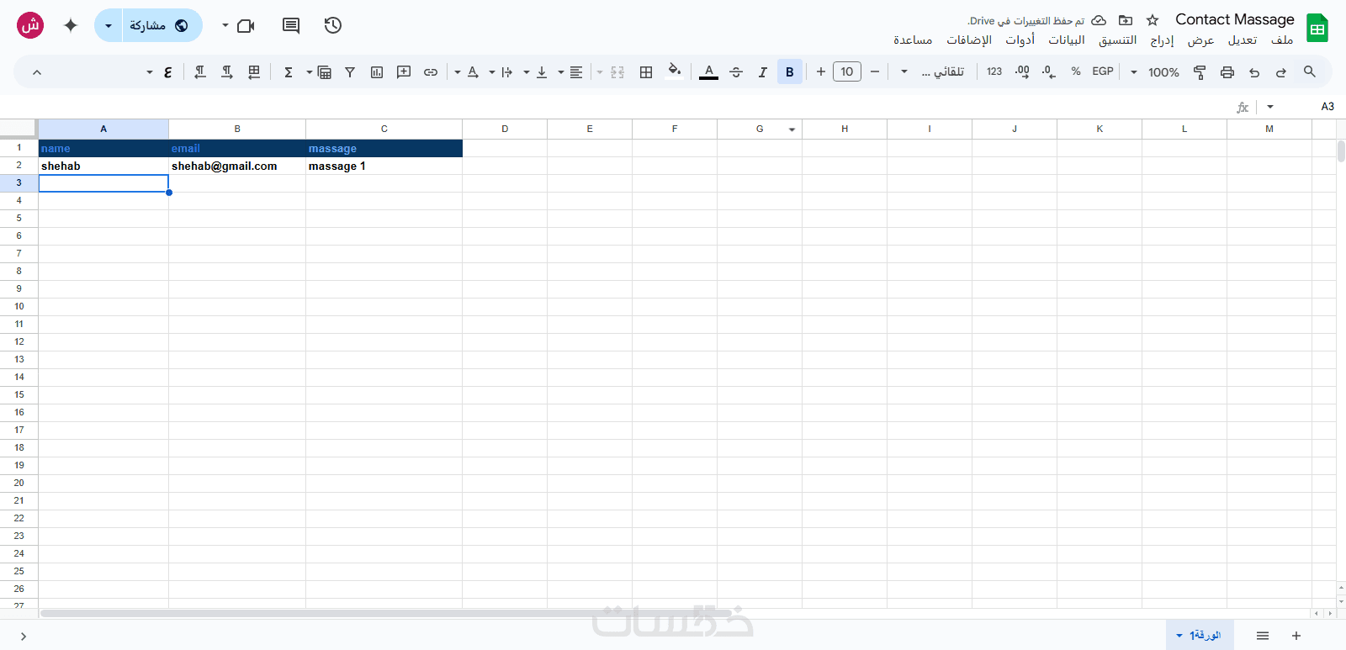Viewport: 1346px width, 650px height.
Task: Open the أدوات menu
Action: tap(1020, 40)
